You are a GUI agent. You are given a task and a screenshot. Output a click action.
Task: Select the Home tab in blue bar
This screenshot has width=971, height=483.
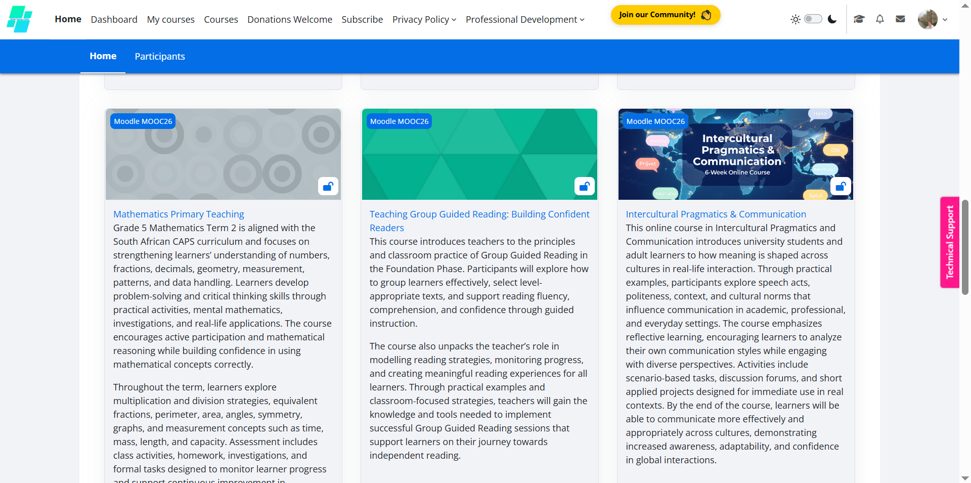tap(103, 56)
